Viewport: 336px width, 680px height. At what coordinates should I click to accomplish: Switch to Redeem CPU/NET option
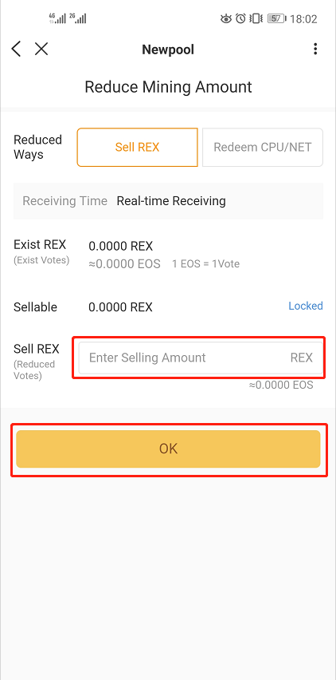[263, 148]
